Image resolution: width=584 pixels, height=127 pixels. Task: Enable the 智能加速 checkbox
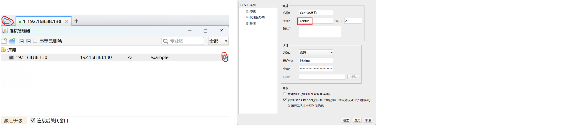click(285, 94)
